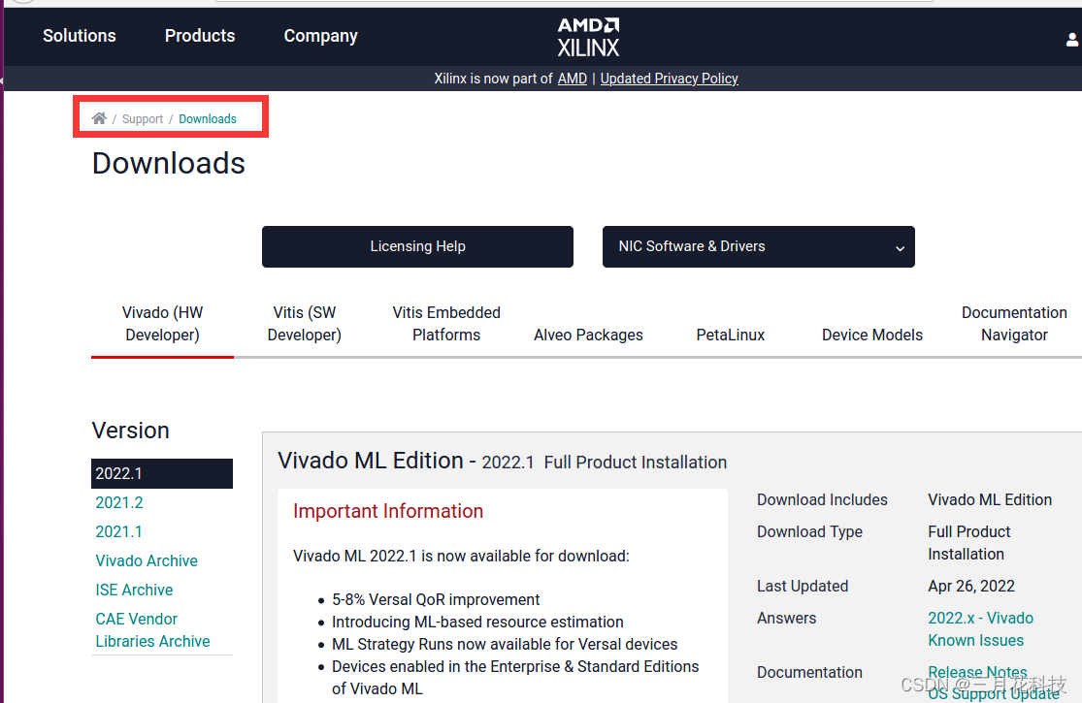The image size is (1082, 703).
Task: Open the Solutions menu
Action: pos(80,36)
